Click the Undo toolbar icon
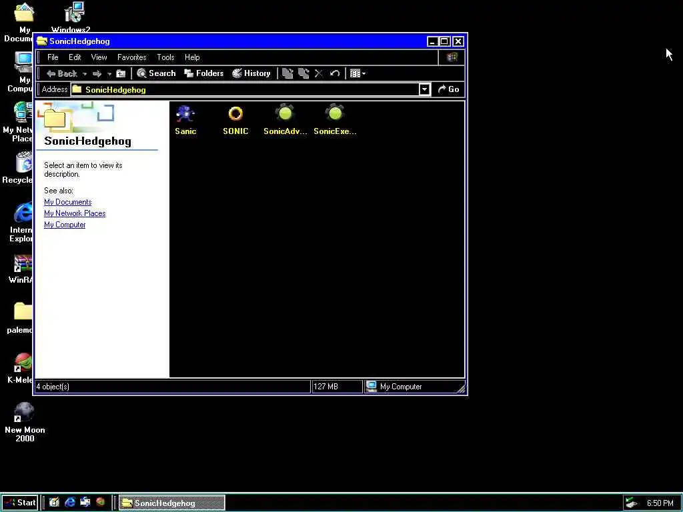Image resolution: width=683 pixels, height=512 pixels. point(335,73)
